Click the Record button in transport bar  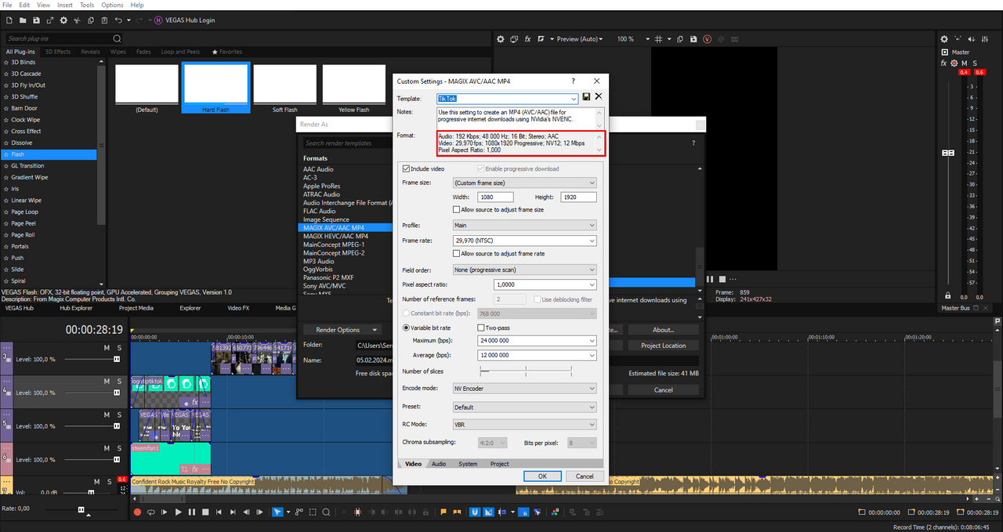(137, 512)
